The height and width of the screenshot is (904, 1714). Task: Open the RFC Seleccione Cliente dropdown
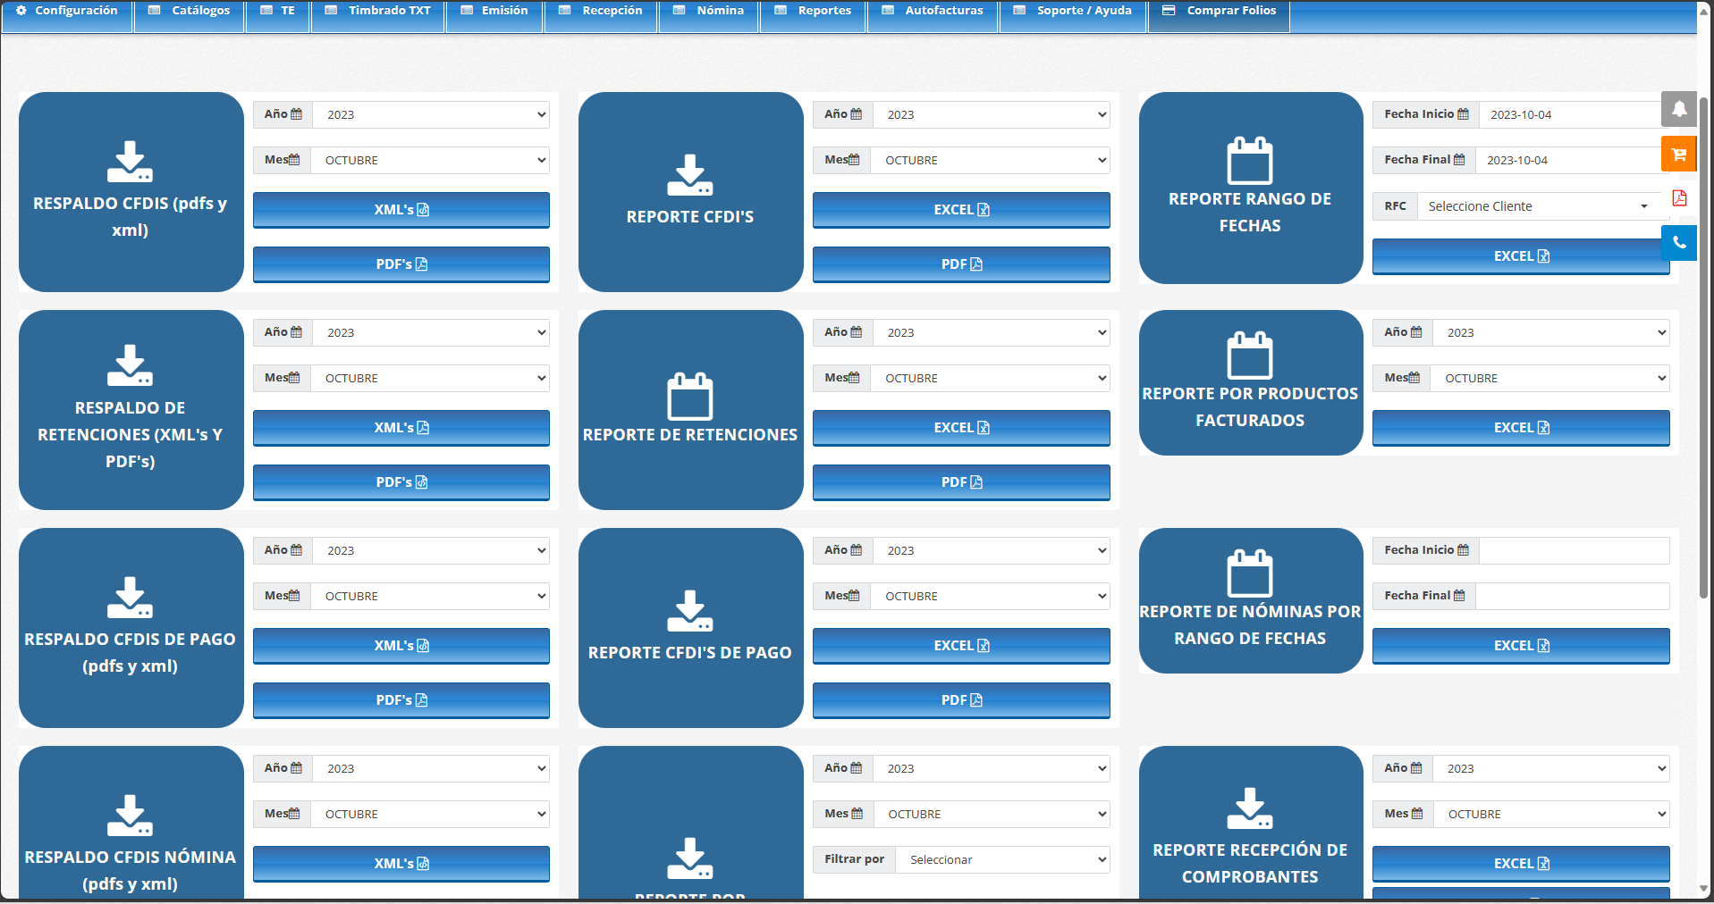(x=1538, y=206)
